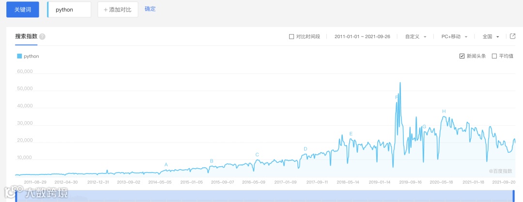Click the 2016-05-09 axis date label

point(254,182)
